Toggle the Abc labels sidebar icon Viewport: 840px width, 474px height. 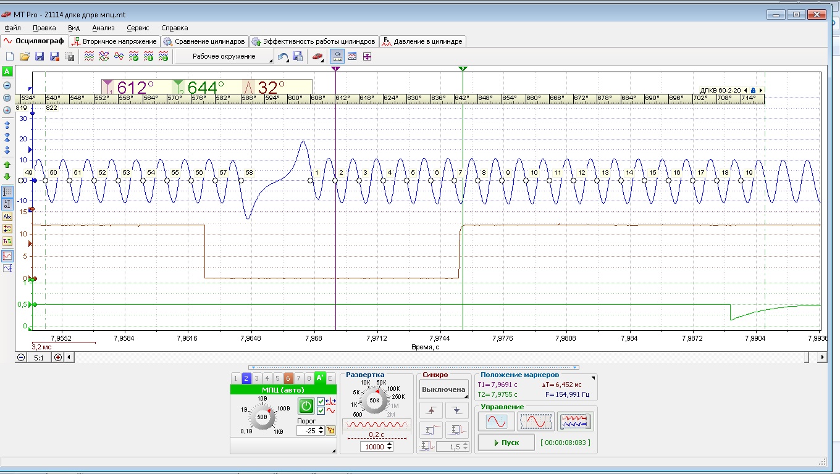pos(7,216)
